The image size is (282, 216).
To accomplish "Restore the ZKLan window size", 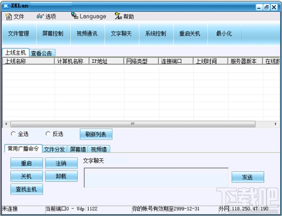I will 267,7.
